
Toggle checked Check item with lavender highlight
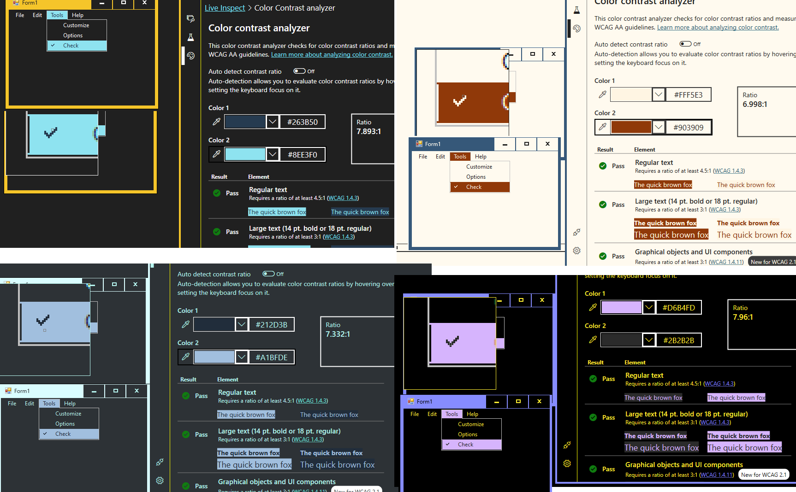472,445
